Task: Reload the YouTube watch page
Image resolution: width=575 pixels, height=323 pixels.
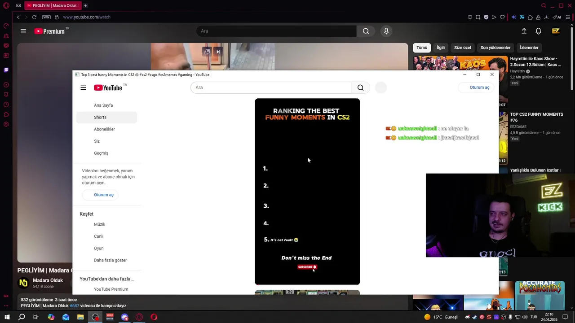Action: pos(34,17)
